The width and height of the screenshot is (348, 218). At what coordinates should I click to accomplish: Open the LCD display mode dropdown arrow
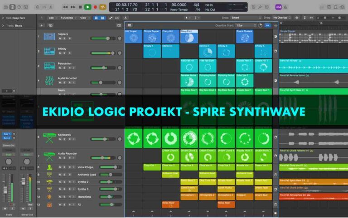pos(246,7)
